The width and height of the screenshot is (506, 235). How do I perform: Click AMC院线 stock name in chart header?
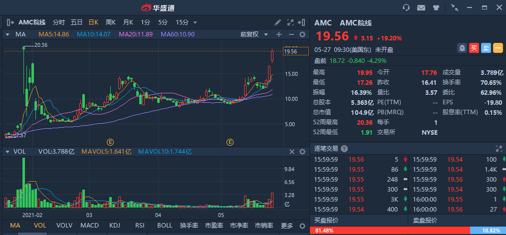[x=32, y=22]
